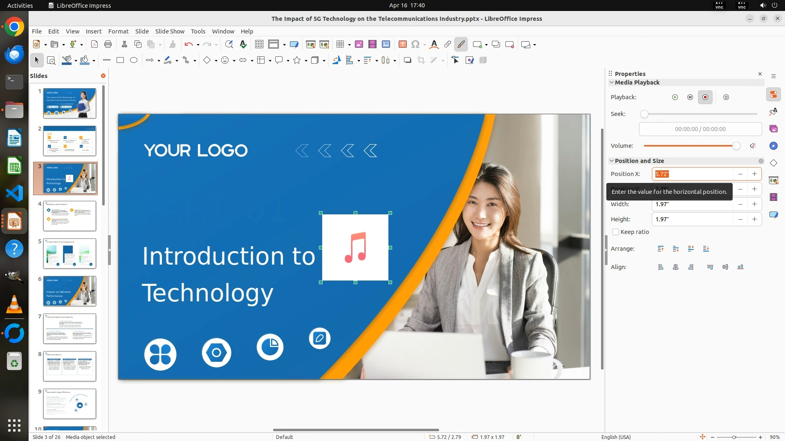This screenshot has width=785, height=441.
Task: Click the Insert Table toolbar icon
Action: coord(340,45)
